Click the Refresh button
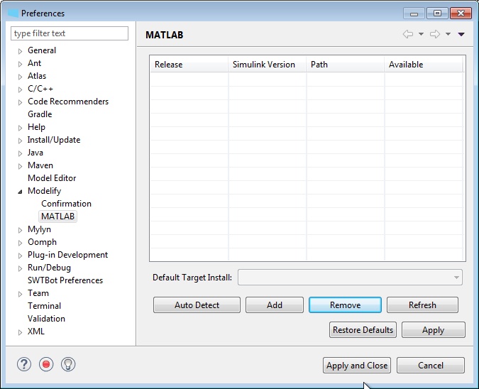 [422, 305]
